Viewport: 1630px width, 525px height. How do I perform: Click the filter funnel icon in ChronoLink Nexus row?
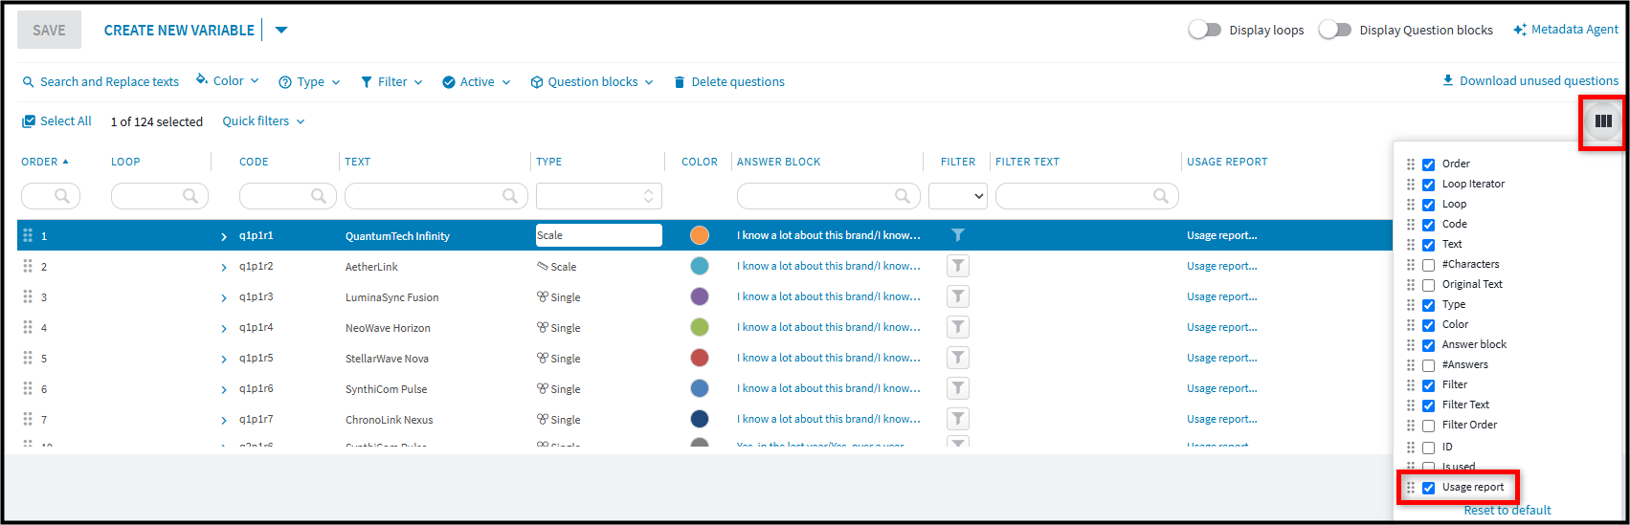[x=958, y=419]
